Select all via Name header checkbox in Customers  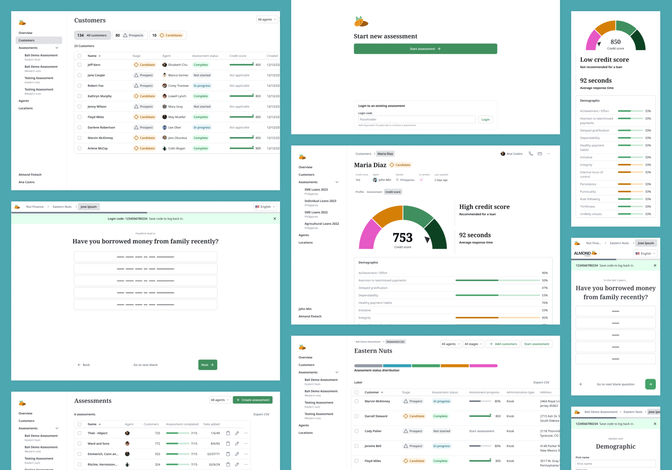(x=79, y=56)
